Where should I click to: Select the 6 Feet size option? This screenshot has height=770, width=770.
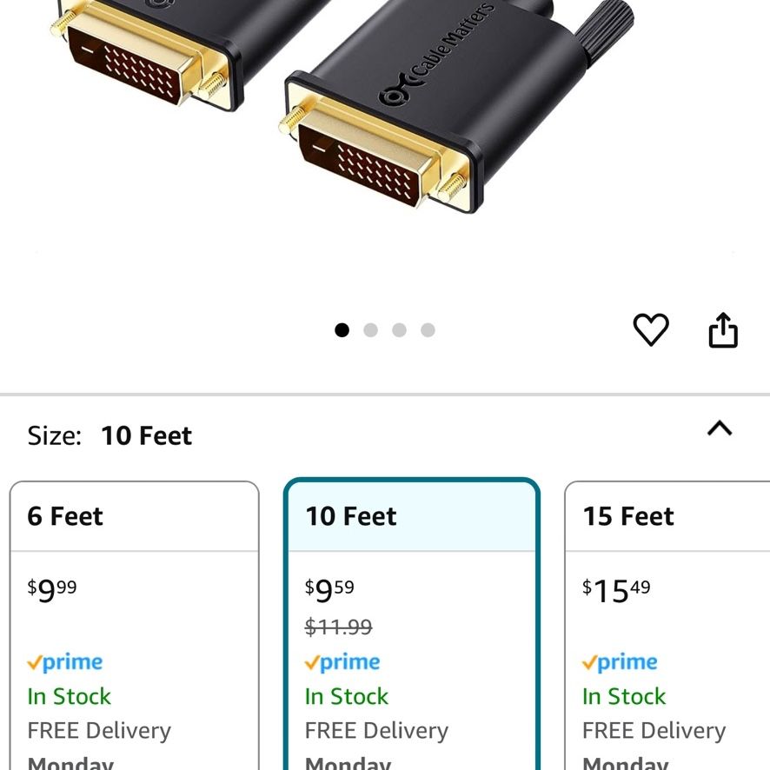pyautogui.click(x=134, y=625)
